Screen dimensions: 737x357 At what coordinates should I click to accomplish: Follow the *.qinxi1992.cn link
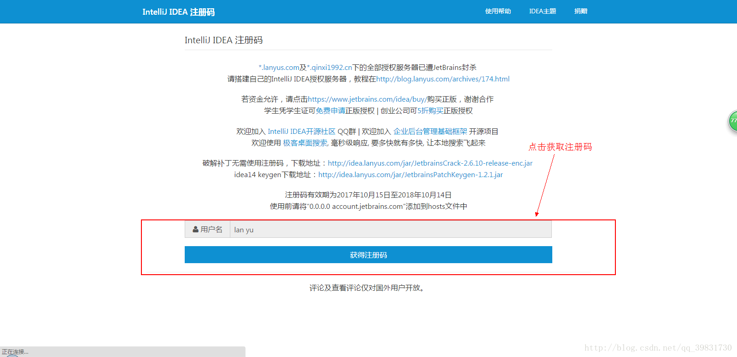click(329, 68)
